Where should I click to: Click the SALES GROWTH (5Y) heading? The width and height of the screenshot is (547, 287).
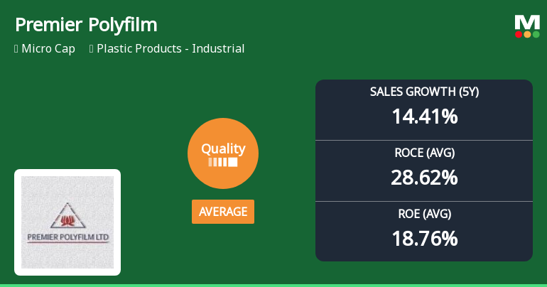coord(424,92)
